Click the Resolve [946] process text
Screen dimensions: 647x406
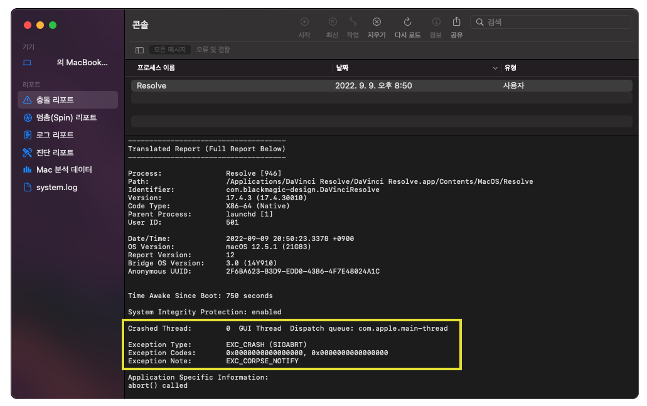click(254, 173)
